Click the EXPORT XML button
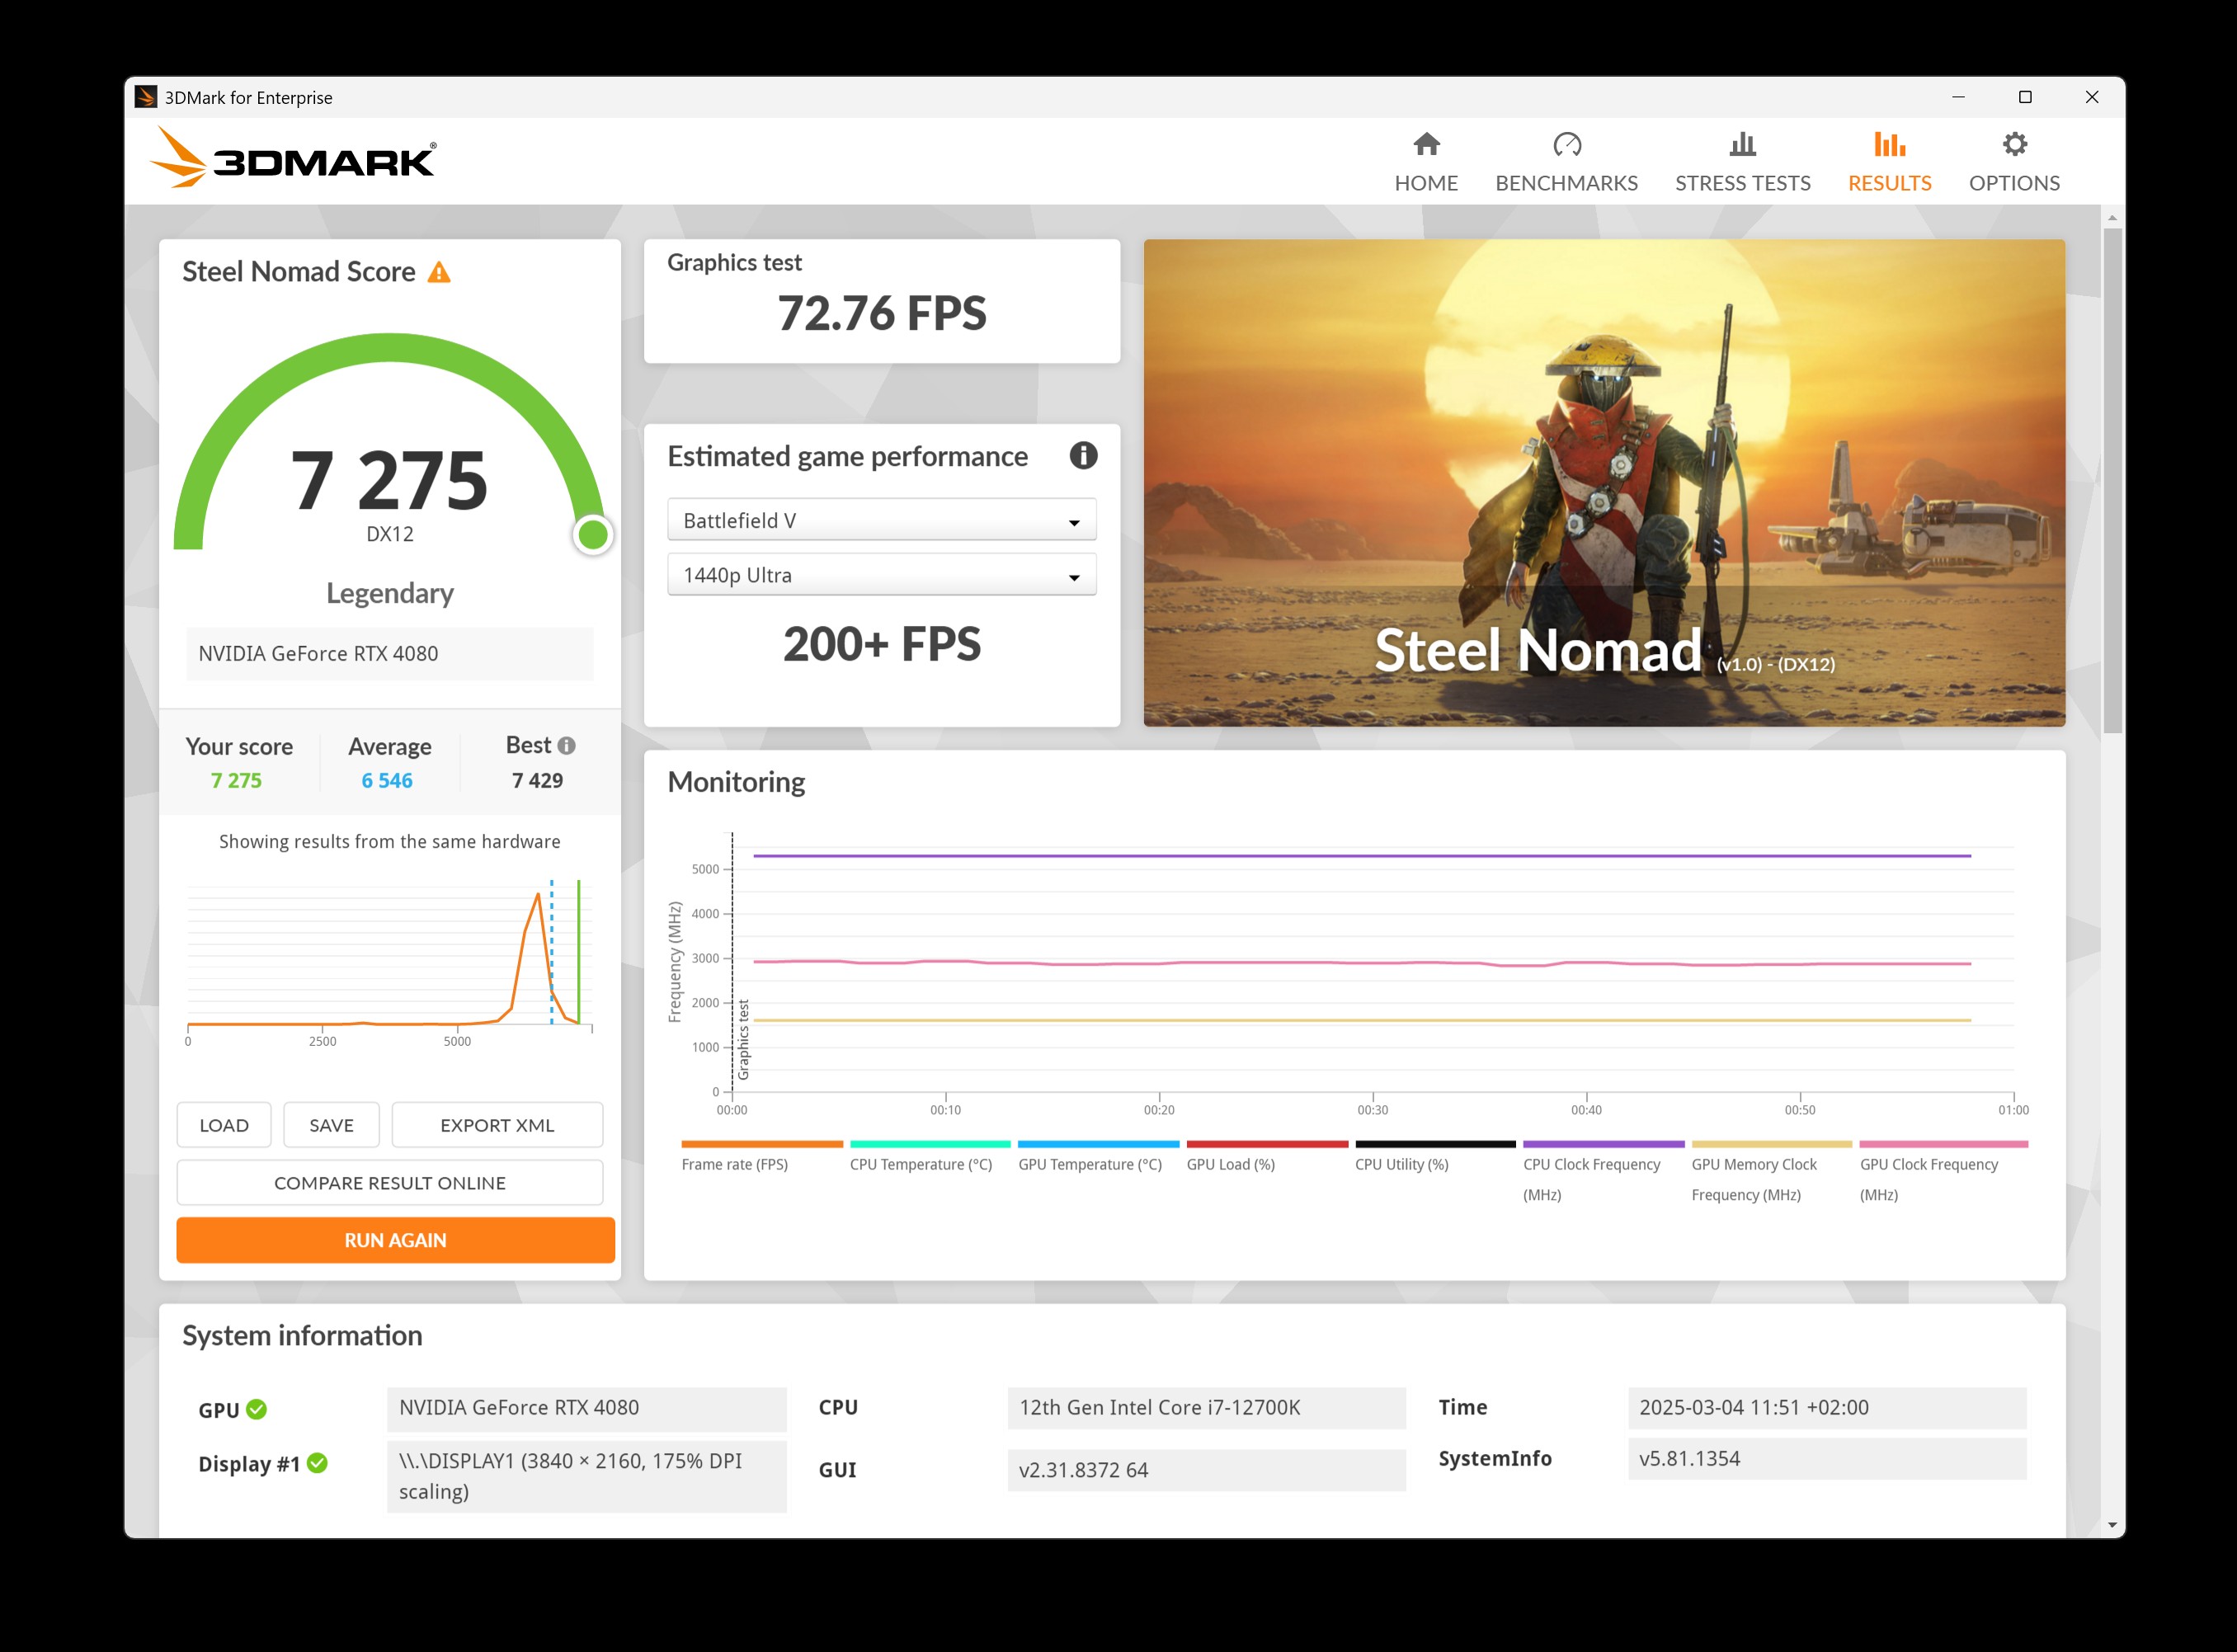The image size is (2237, 1652). (497, 1125)
